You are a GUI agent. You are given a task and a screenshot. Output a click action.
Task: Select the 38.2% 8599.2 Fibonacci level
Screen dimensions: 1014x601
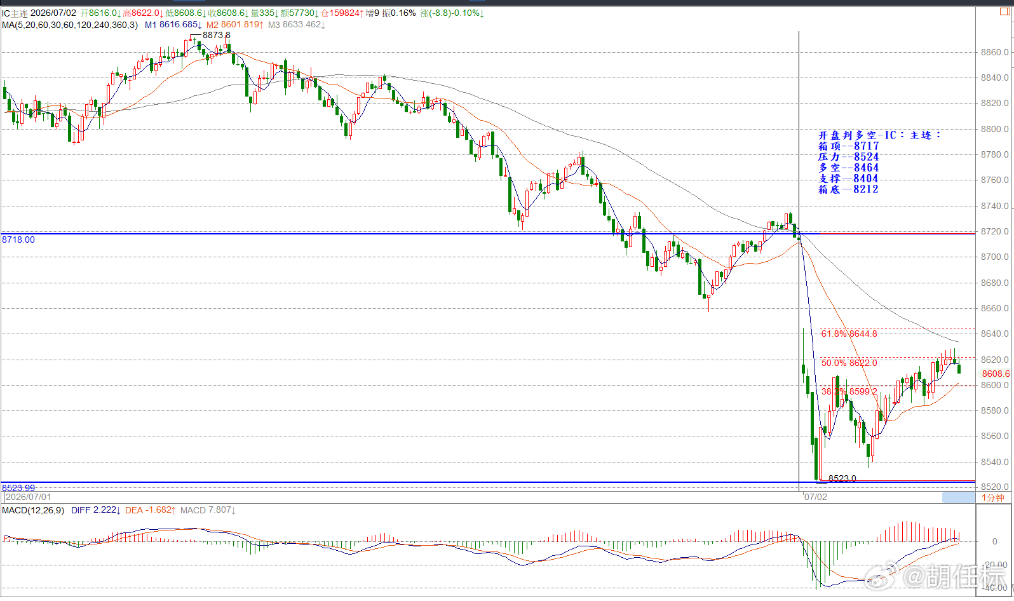[849, 391]
